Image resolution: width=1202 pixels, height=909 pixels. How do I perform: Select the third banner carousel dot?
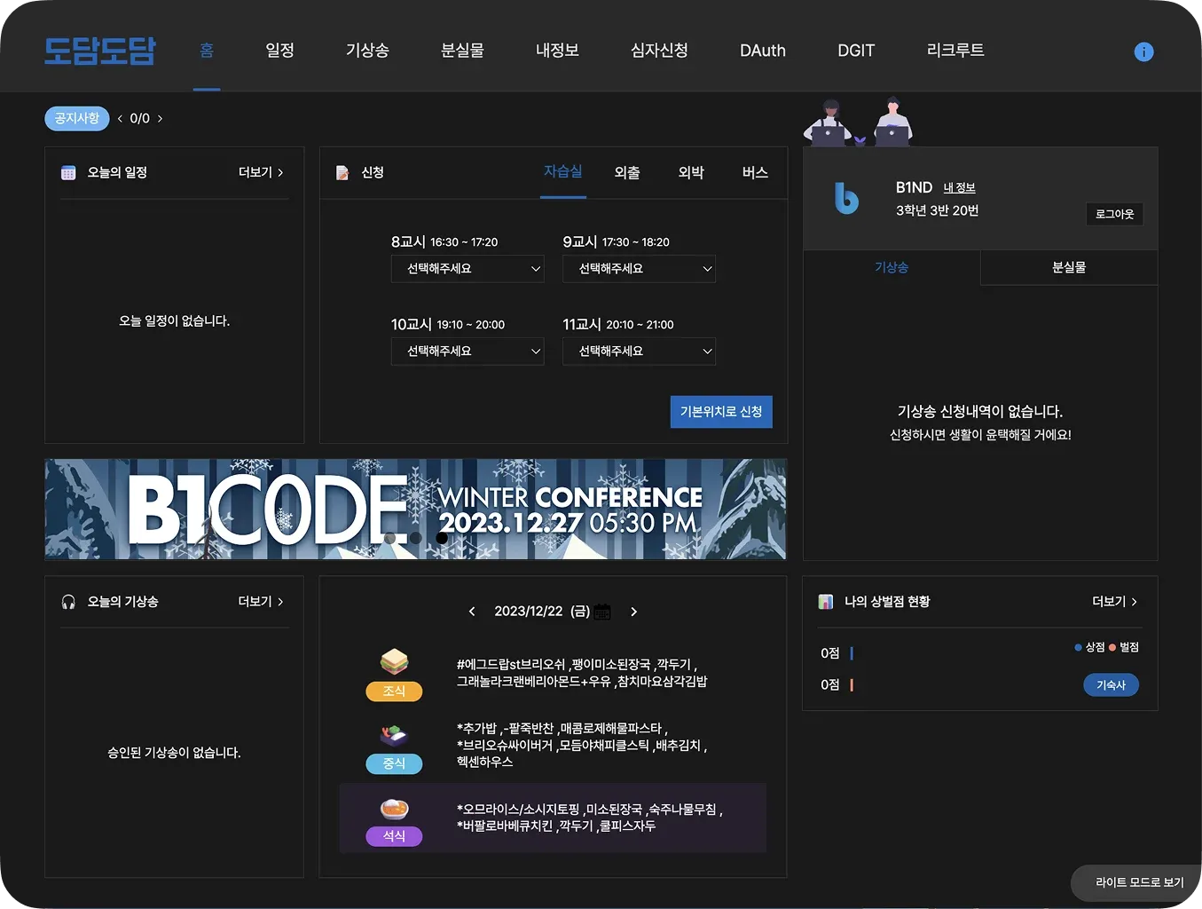tap(442, 538)
